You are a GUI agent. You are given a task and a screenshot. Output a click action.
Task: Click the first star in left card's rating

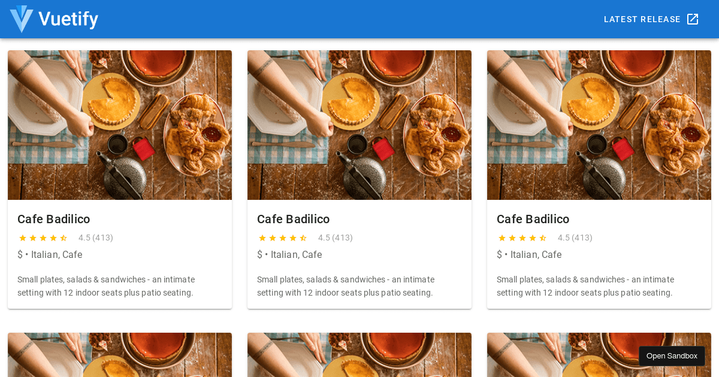[x=23, y=238]
